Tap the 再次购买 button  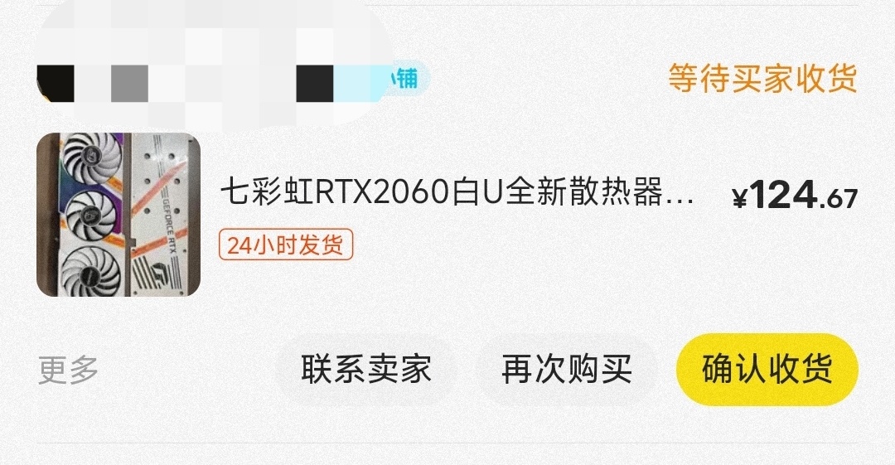pos(567,370)
